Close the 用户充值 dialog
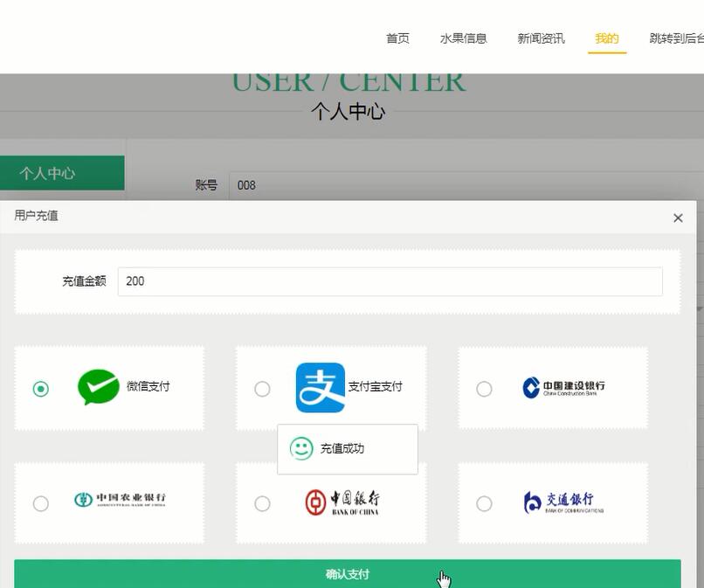The image size is (704, 588). tap(678, 218)
